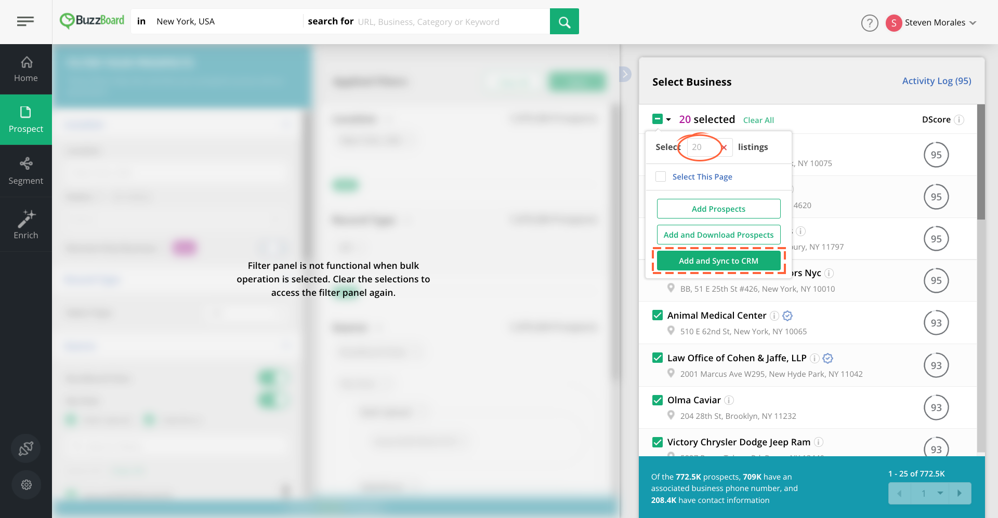Screen dimensions: 998x518
Task: Click the green search magnifier button
Action: tap(564, 22)
